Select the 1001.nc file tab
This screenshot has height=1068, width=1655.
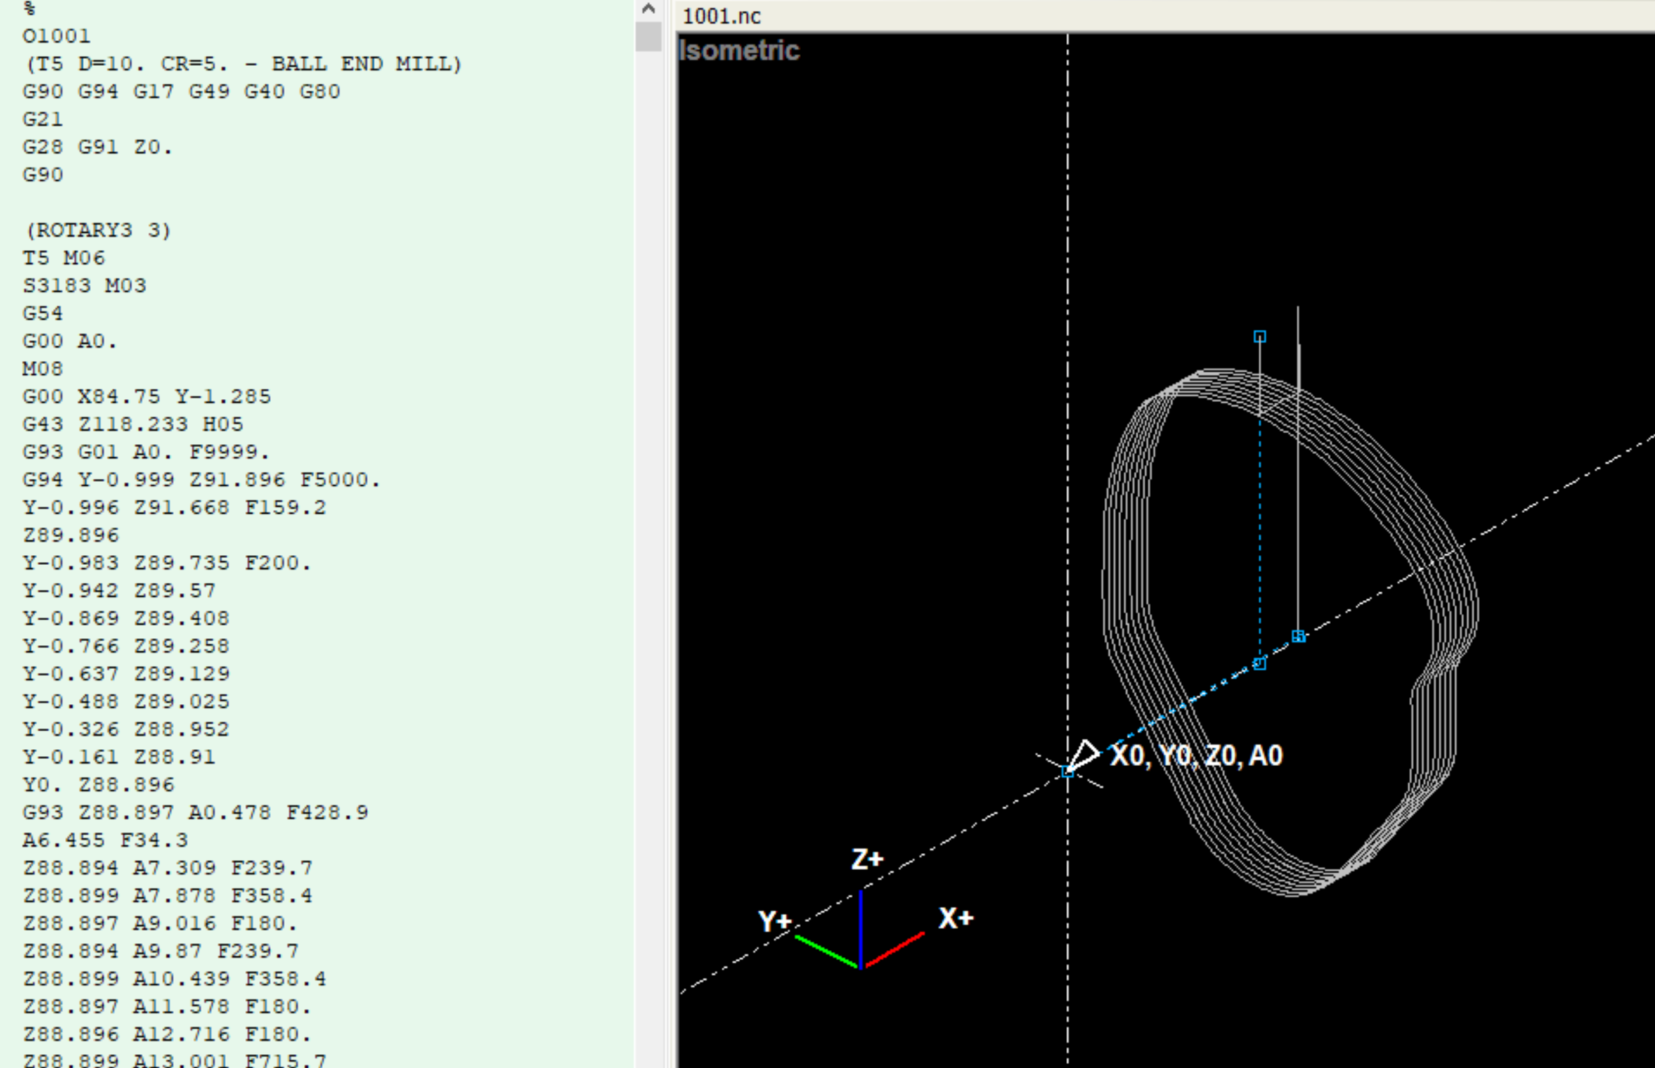tap(721, 16)
